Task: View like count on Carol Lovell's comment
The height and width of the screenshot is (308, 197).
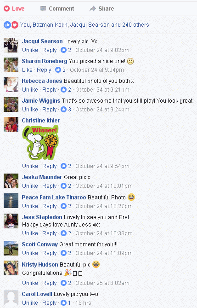Action: 65,302
